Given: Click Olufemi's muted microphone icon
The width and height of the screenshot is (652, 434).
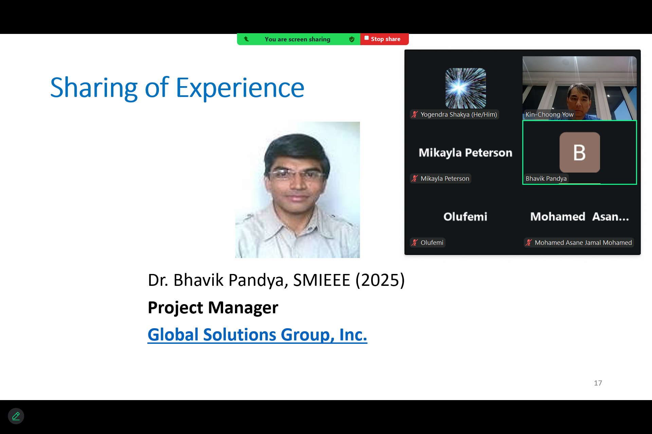Looking at the screenshot, I should coord(415,243).
